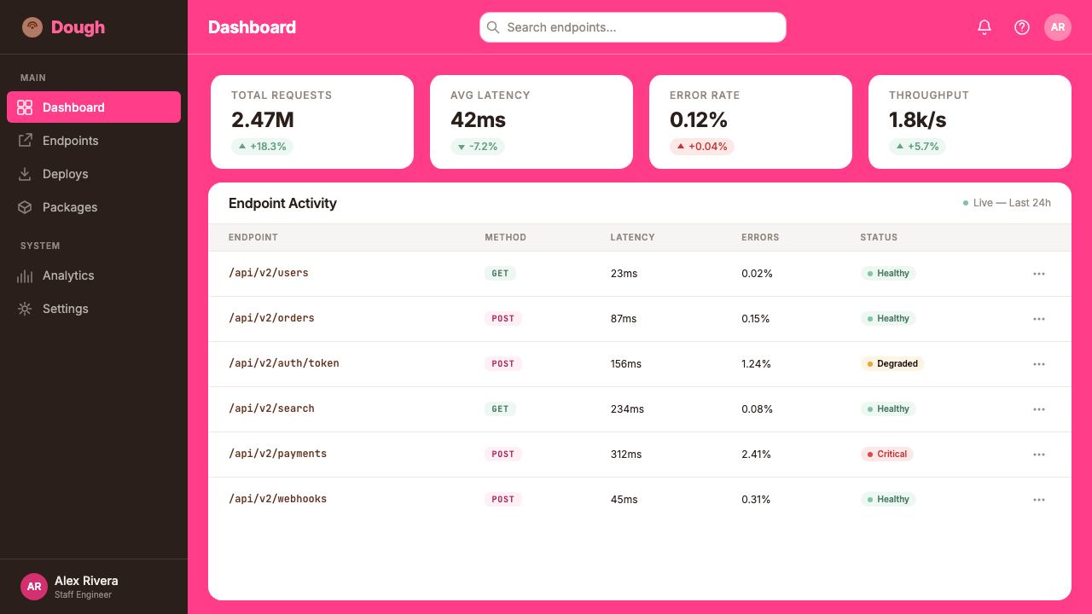Click the search magnifier icon
The width and height of the screenshot is (1092, 614).
tap(493, 27)
